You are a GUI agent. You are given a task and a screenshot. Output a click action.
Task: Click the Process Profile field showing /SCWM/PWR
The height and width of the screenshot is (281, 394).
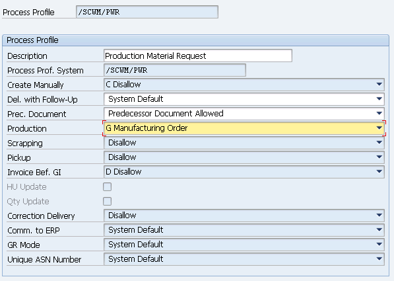[147, 12]
